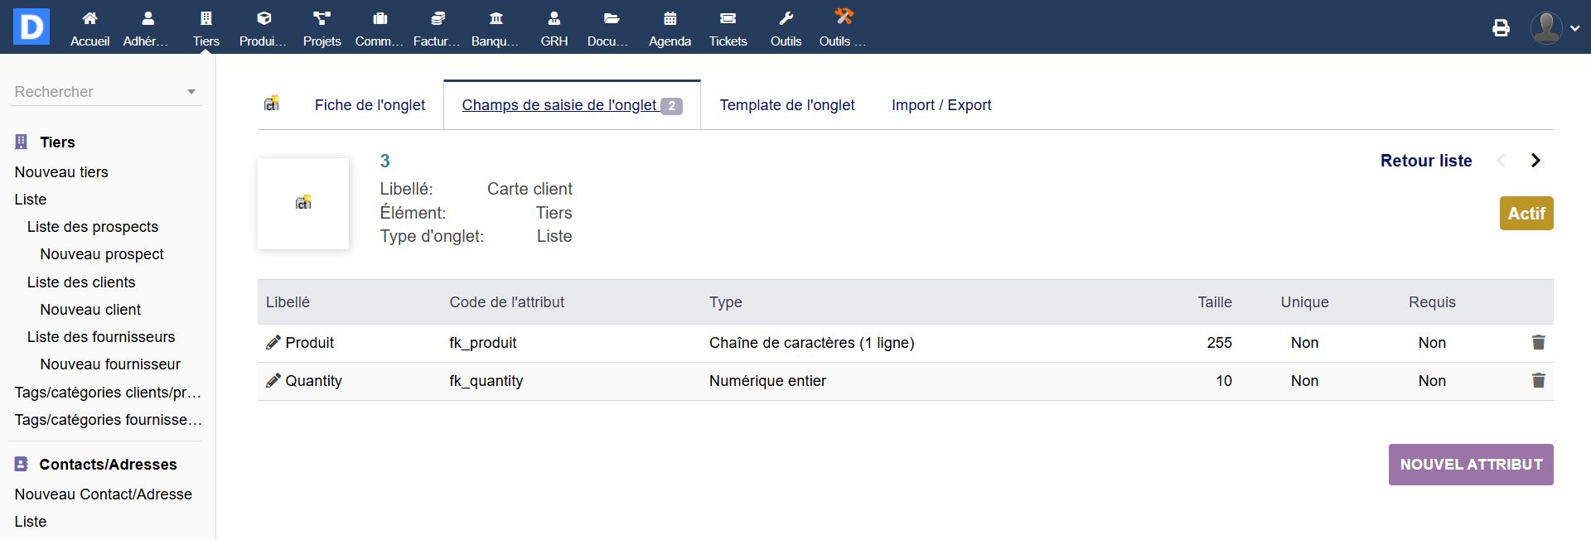Open the Projets module icon

[x=322, y=18]
